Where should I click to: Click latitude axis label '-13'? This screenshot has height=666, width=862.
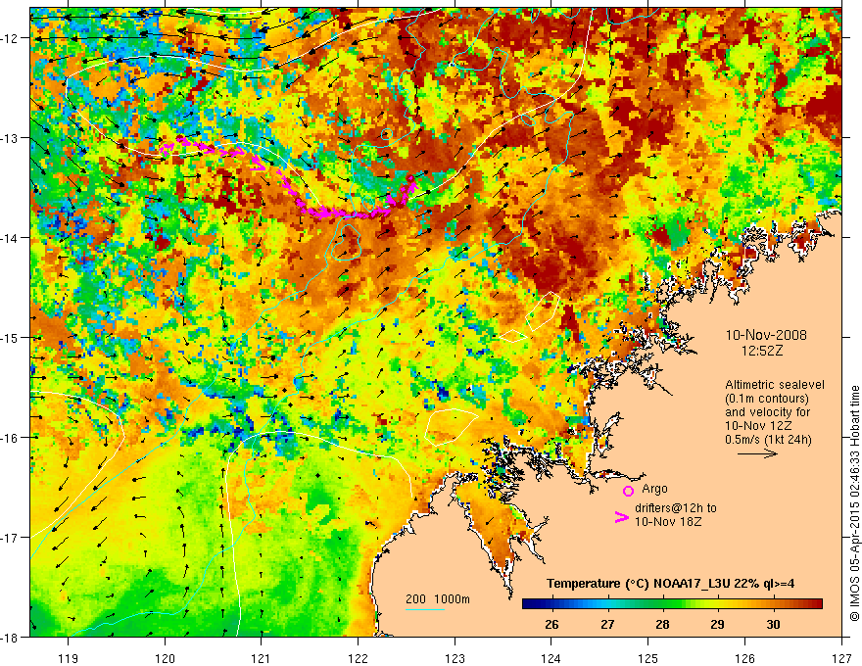(x=10, y=138)
